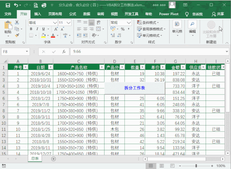This screenshot has width=231, height=169.
Task: Increase font size with the larger A
Action: click(x=56, y=29)
